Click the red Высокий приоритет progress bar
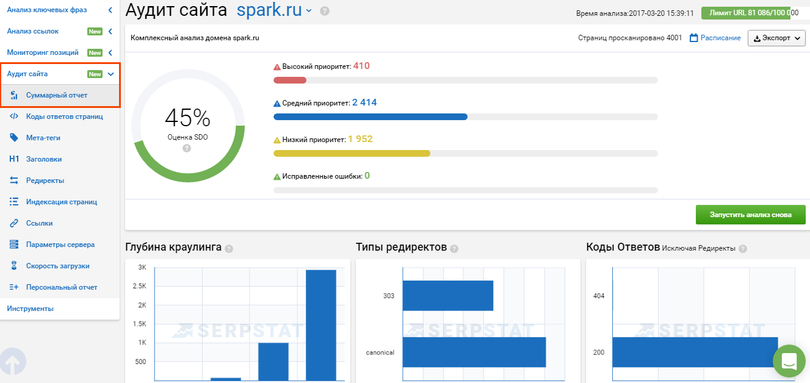Screen dimensions: 810x383 point(289,80)
